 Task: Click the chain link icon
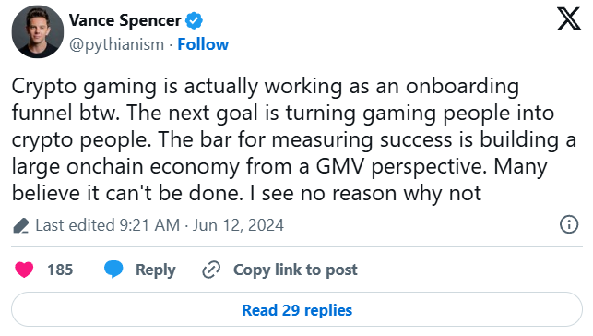(211, 270)
